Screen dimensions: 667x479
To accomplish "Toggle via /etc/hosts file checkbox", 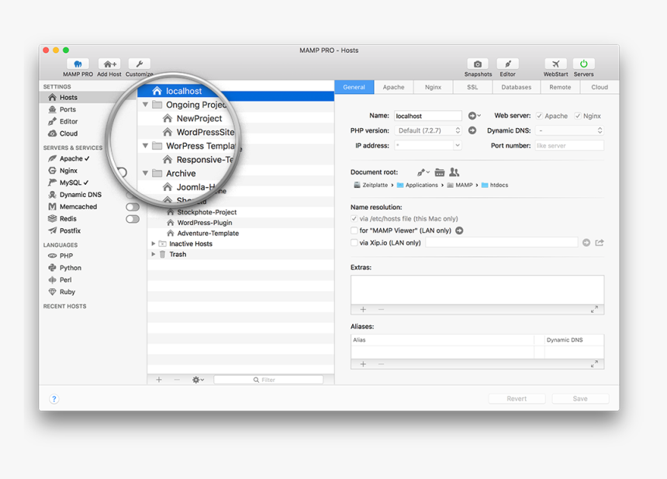I will (x=354, y=218).
